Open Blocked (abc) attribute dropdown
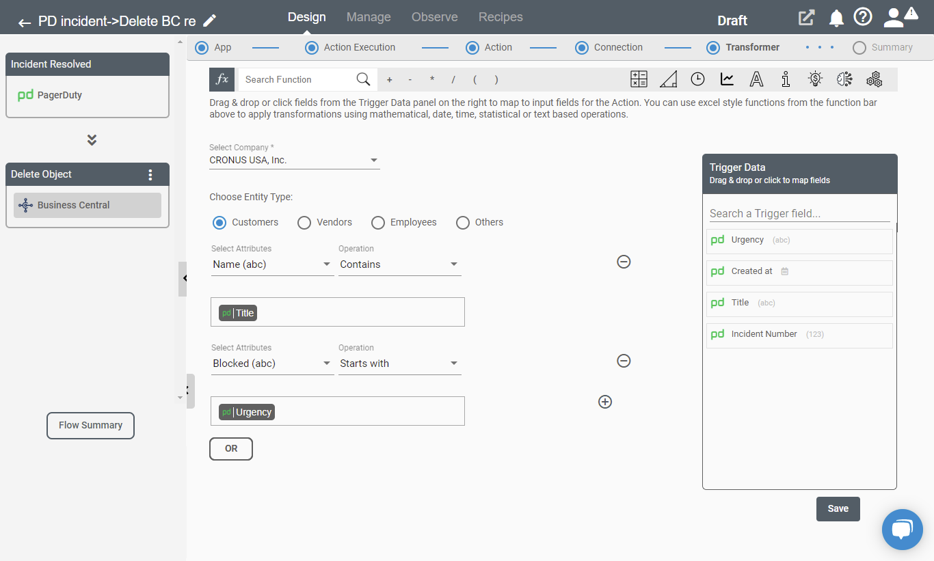This screenshot has height=561, width=934. click(x=272, y=364)
